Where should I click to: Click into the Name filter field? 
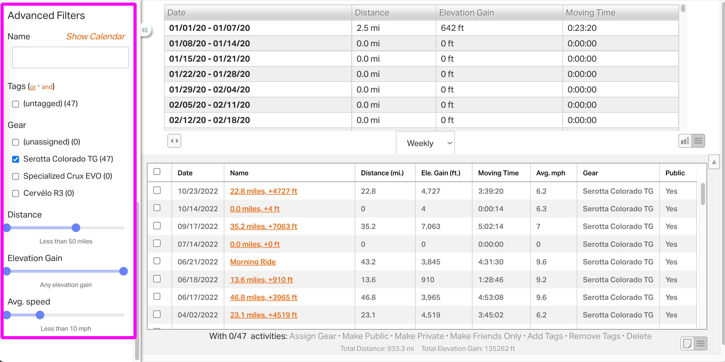pos(70,57)
